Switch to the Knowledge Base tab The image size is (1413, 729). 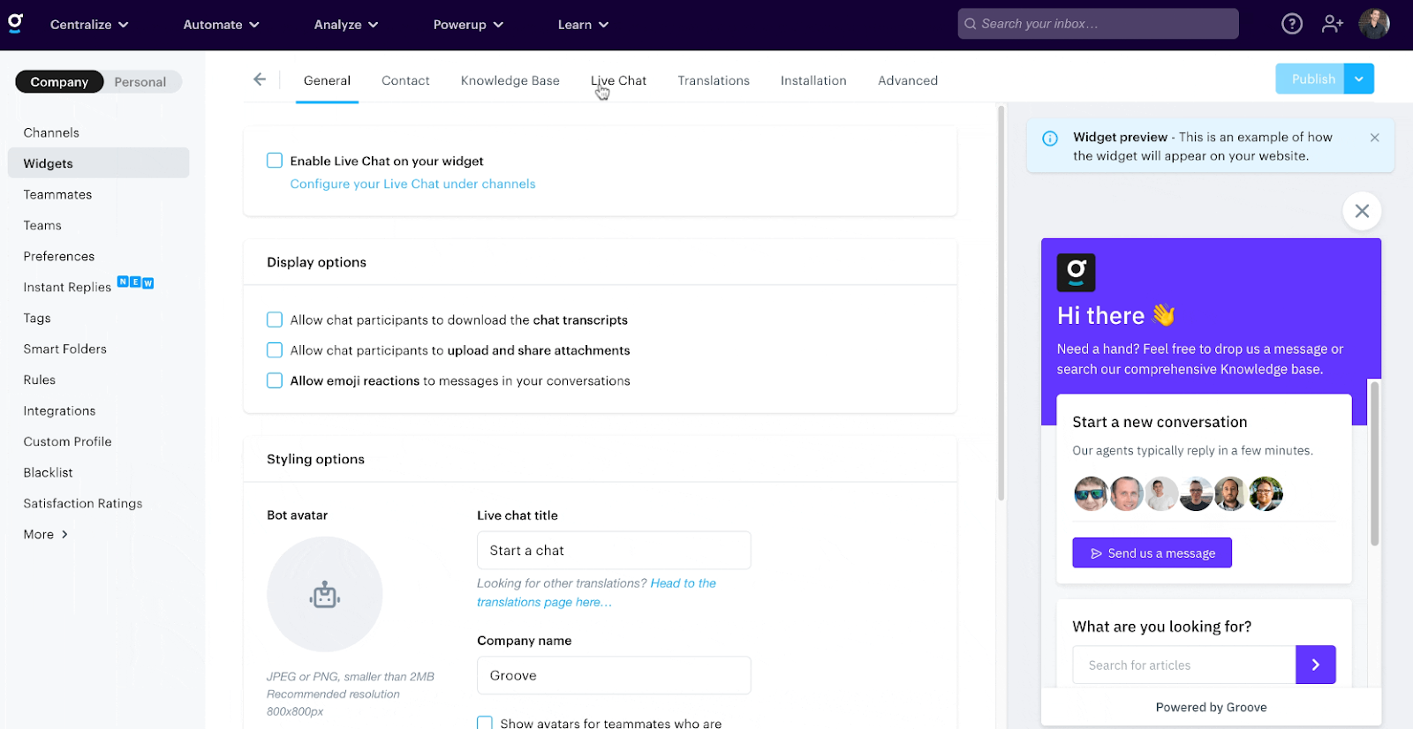[510, 80]
